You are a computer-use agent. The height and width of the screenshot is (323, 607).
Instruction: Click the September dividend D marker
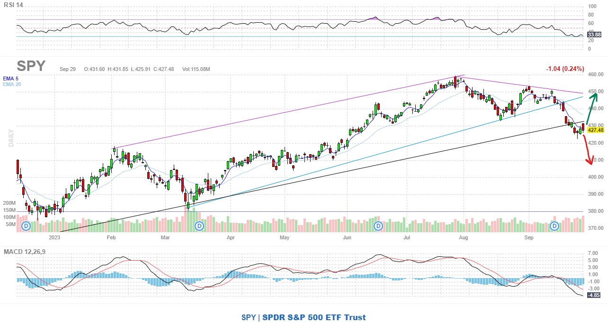pos(554,227)
